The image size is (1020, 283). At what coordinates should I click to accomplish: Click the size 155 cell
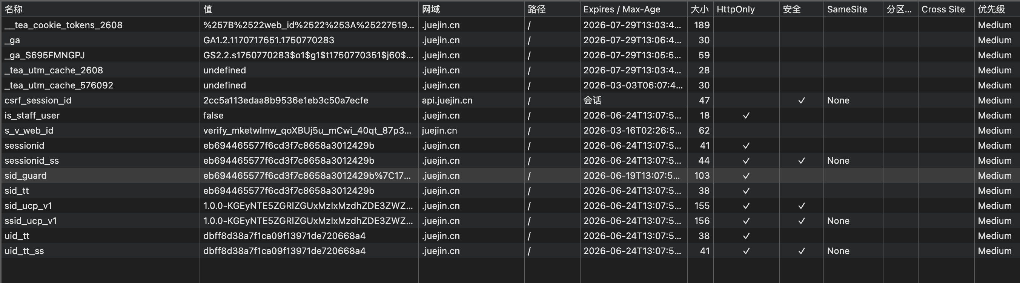(700, 205)
